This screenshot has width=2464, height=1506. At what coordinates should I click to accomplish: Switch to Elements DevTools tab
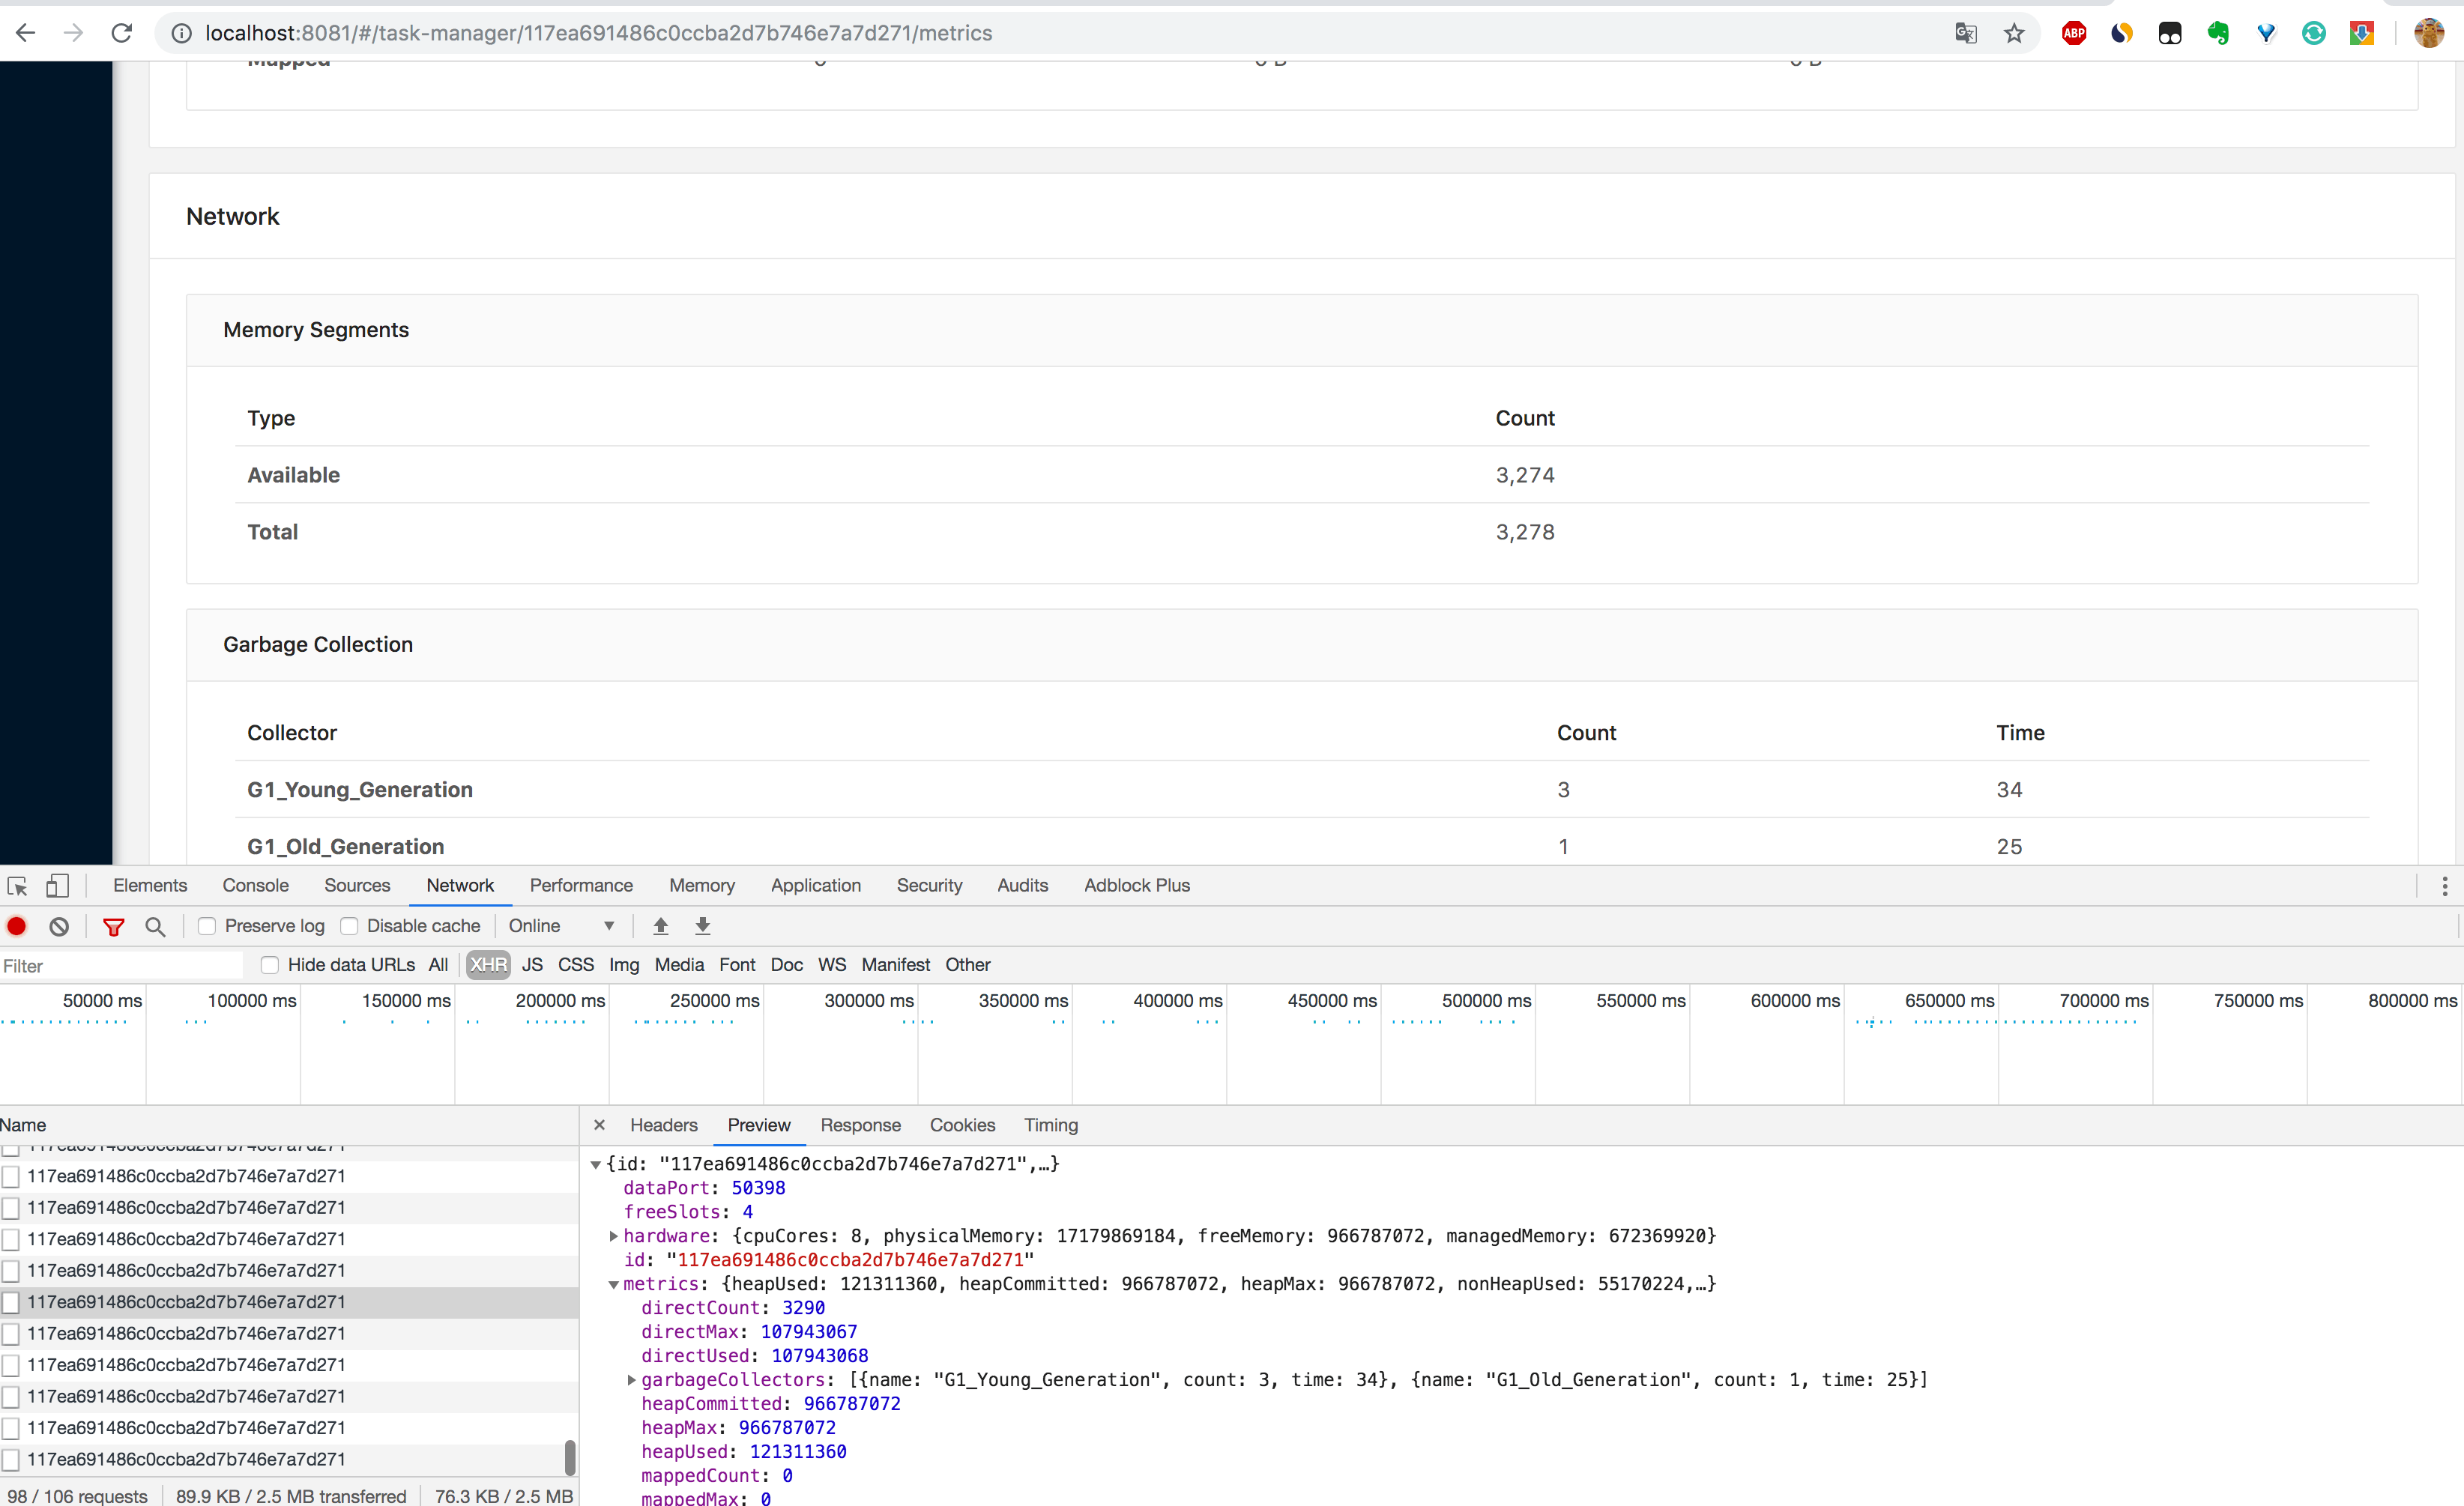[150, 886]
